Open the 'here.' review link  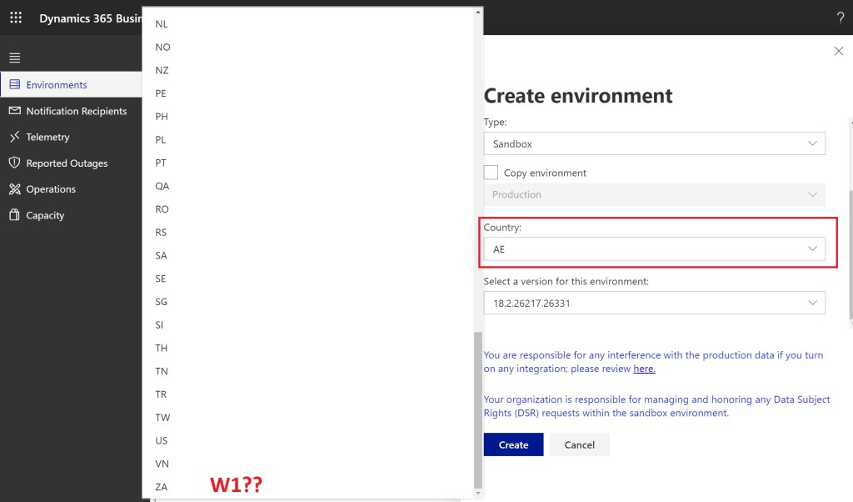[x=644, y=369]
